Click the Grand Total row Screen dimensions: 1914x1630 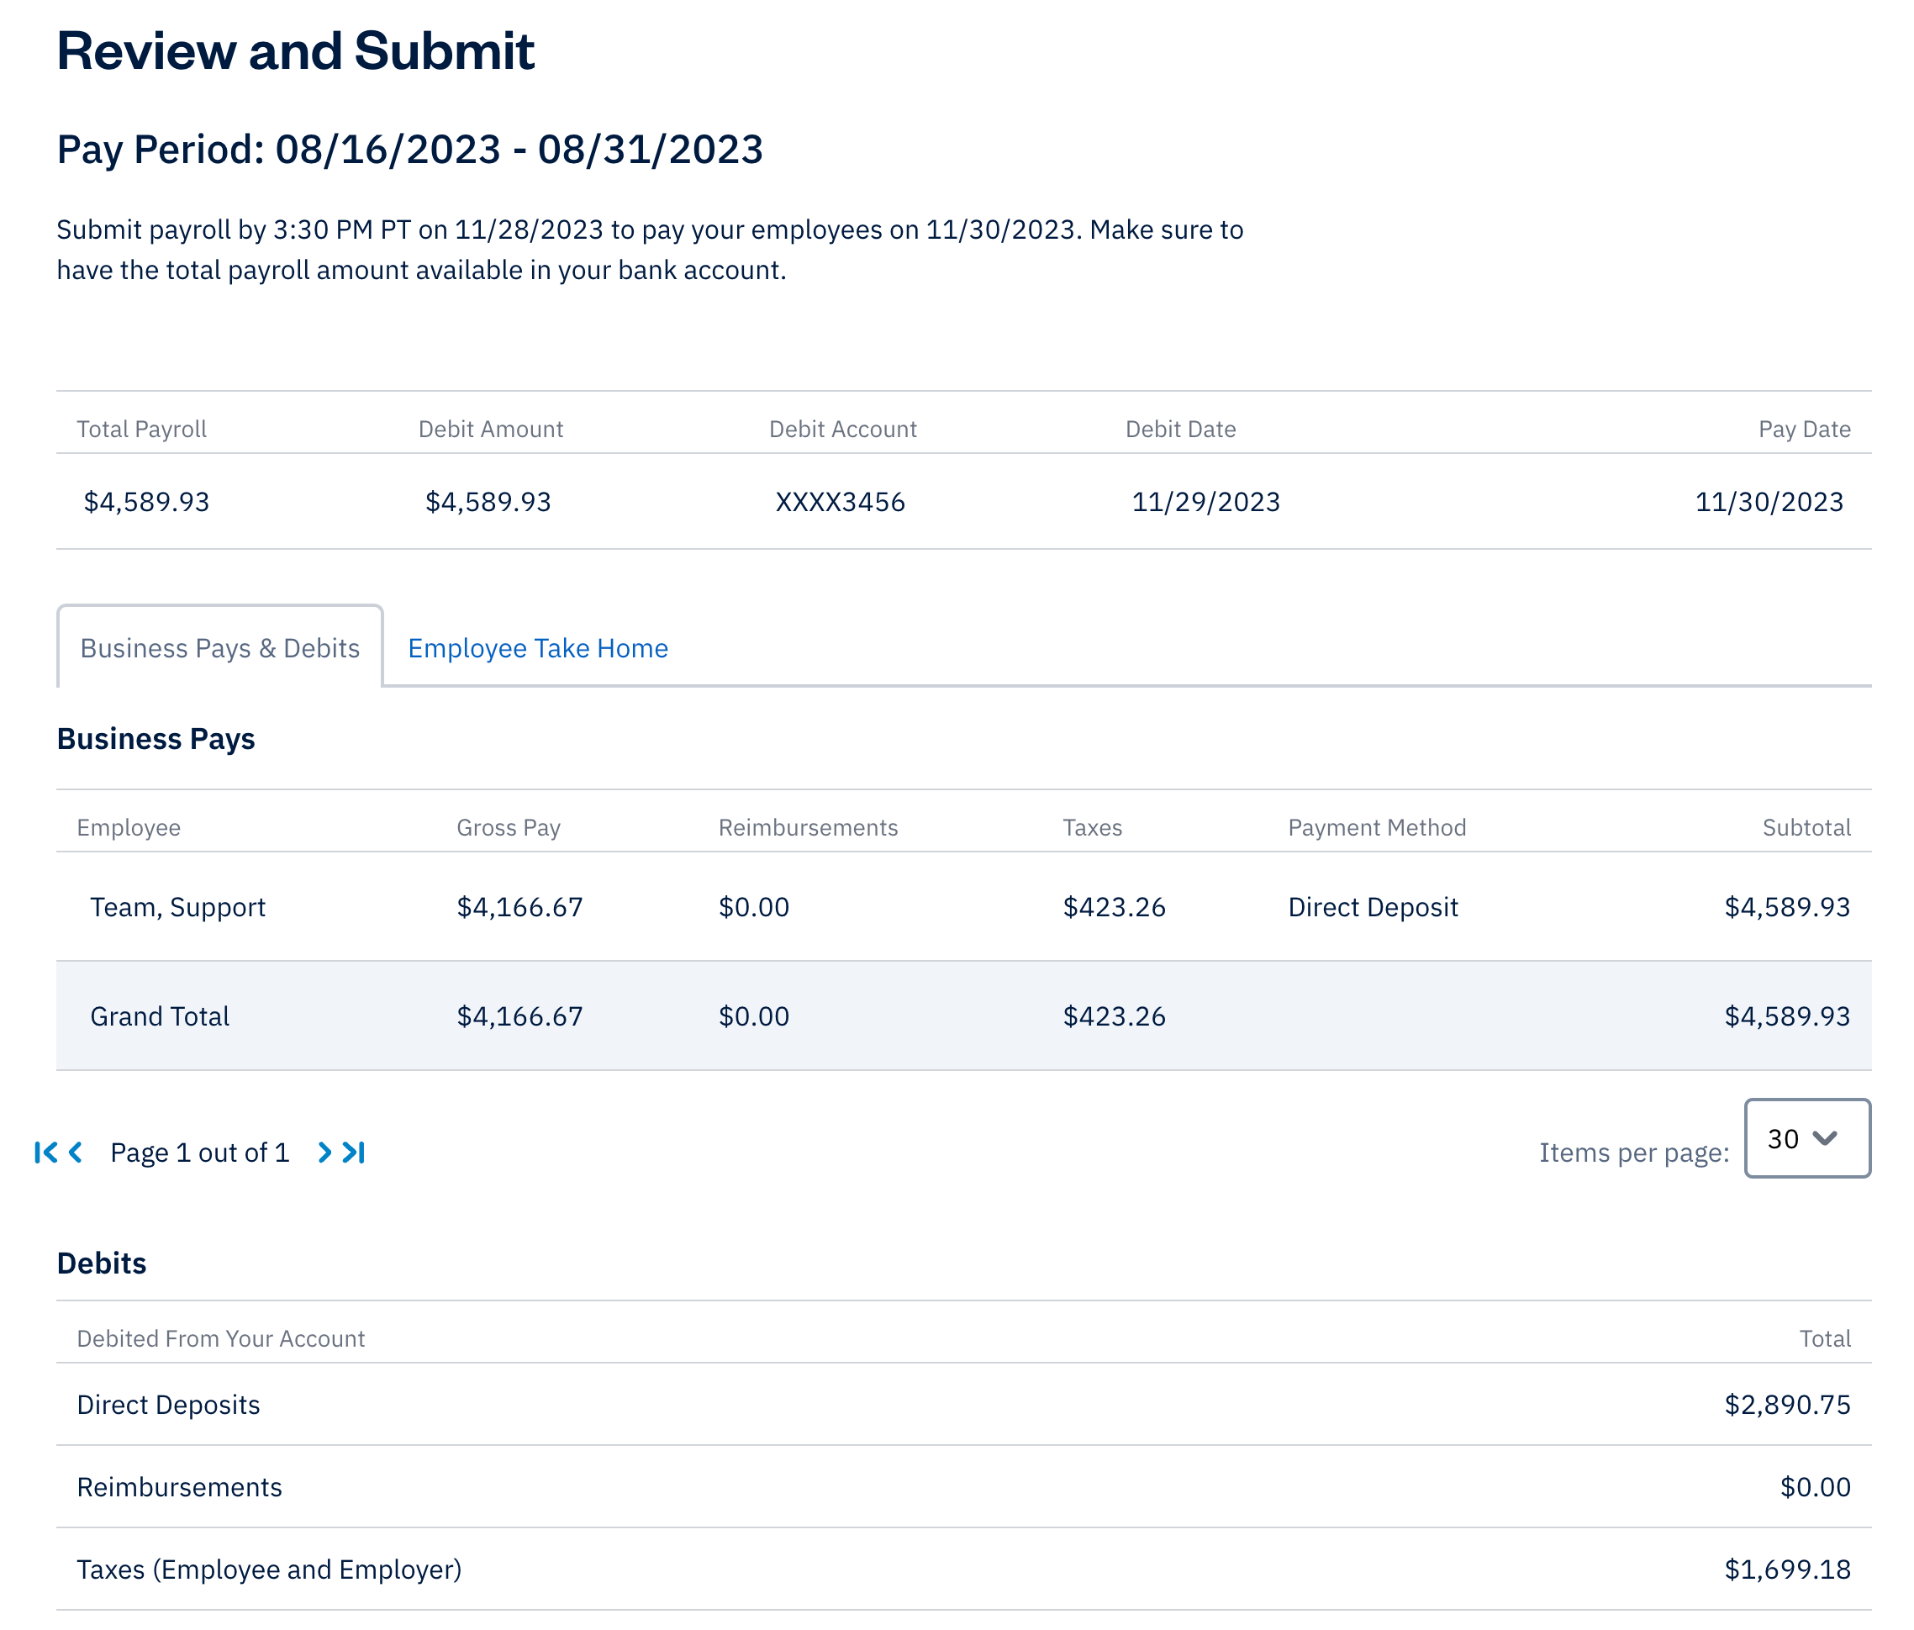point(160,1016)
